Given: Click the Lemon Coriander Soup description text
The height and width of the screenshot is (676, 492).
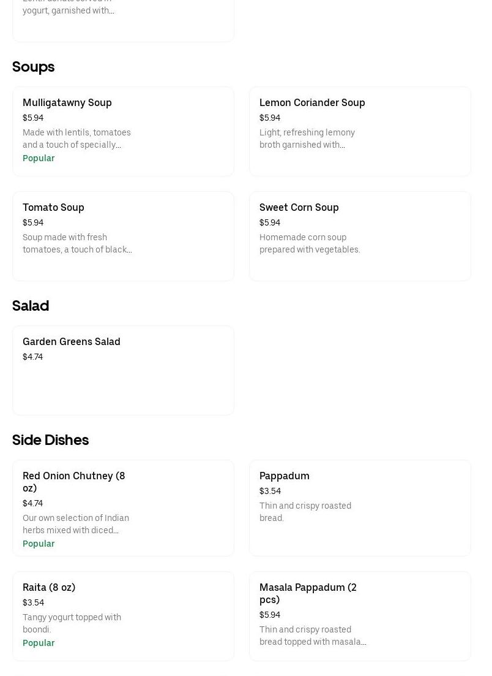Looking at the screenshot, I should point(307,139).
